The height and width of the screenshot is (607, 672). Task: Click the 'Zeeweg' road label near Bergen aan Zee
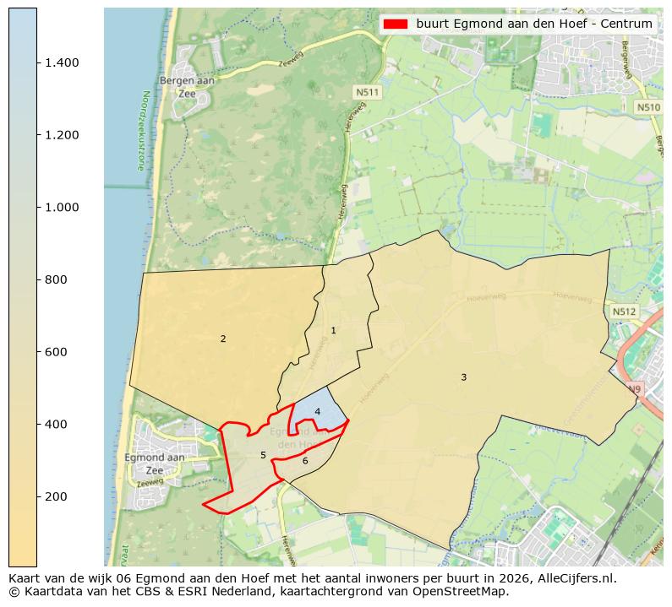(x=292, y=59)
